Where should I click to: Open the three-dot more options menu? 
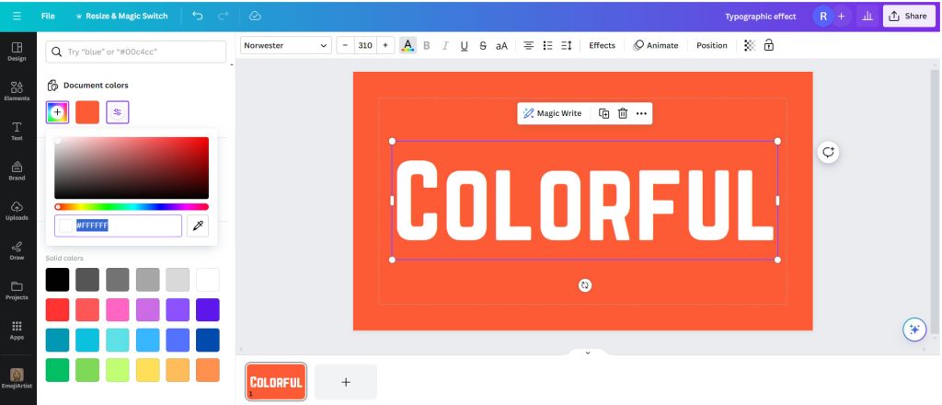click(x=641, y=113)
